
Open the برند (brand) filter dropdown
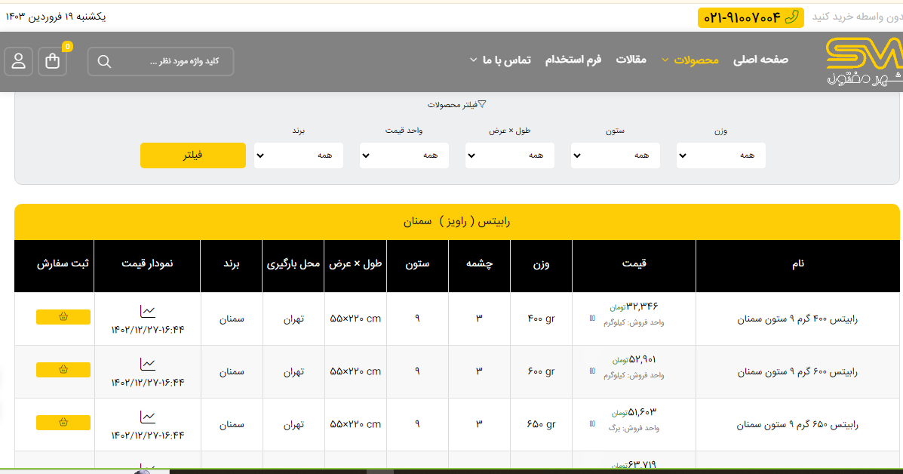[298, 155]
